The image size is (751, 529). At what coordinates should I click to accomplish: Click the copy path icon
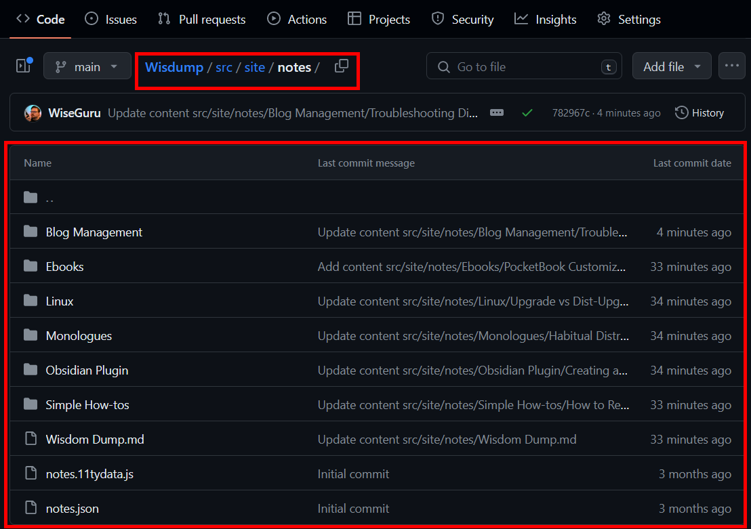point(342,66)
